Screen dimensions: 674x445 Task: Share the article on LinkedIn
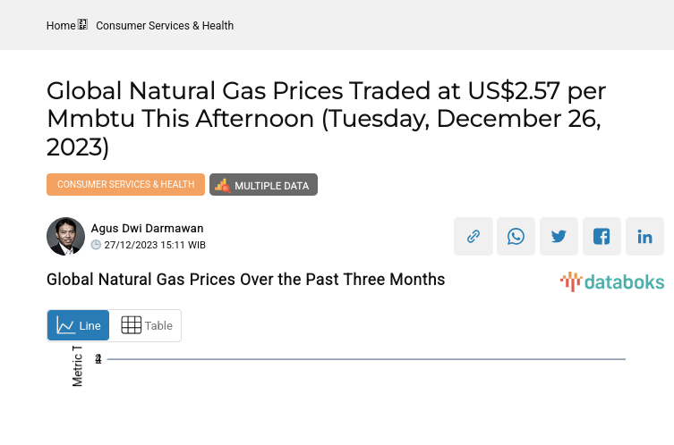tap(645, 237)
